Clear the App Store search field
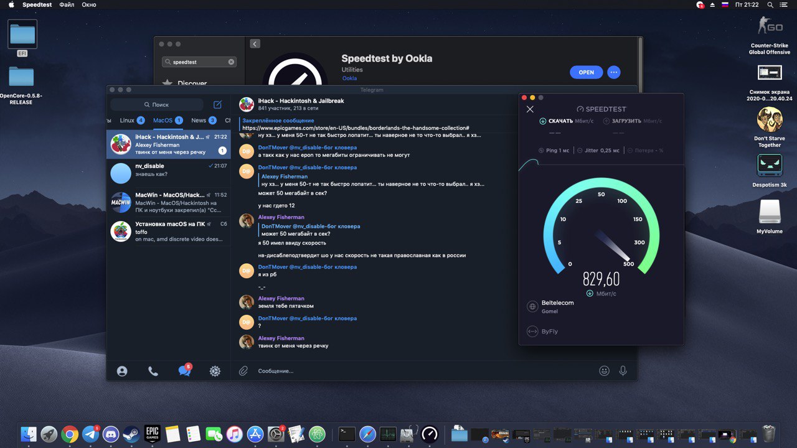 (231, 62)
